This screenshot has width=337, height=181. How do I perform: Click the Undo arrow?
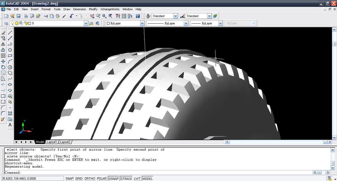click(x=72, y=16)
